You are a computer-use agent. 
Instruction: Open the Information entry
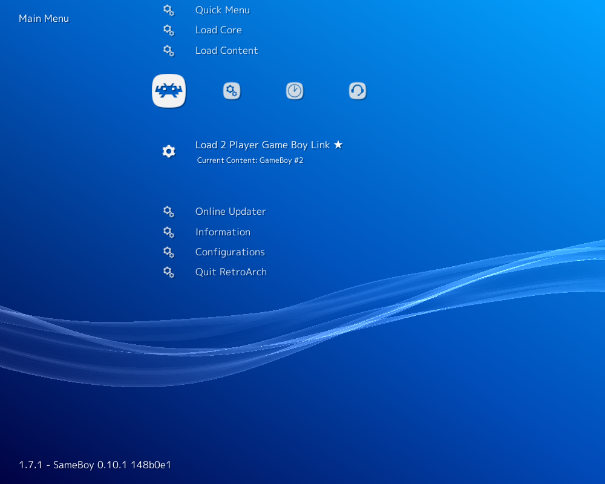[223, 232]
